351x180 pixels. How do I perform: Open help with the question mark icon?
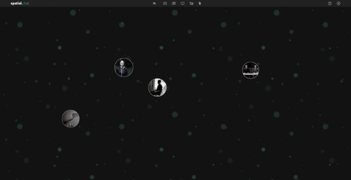330,3
